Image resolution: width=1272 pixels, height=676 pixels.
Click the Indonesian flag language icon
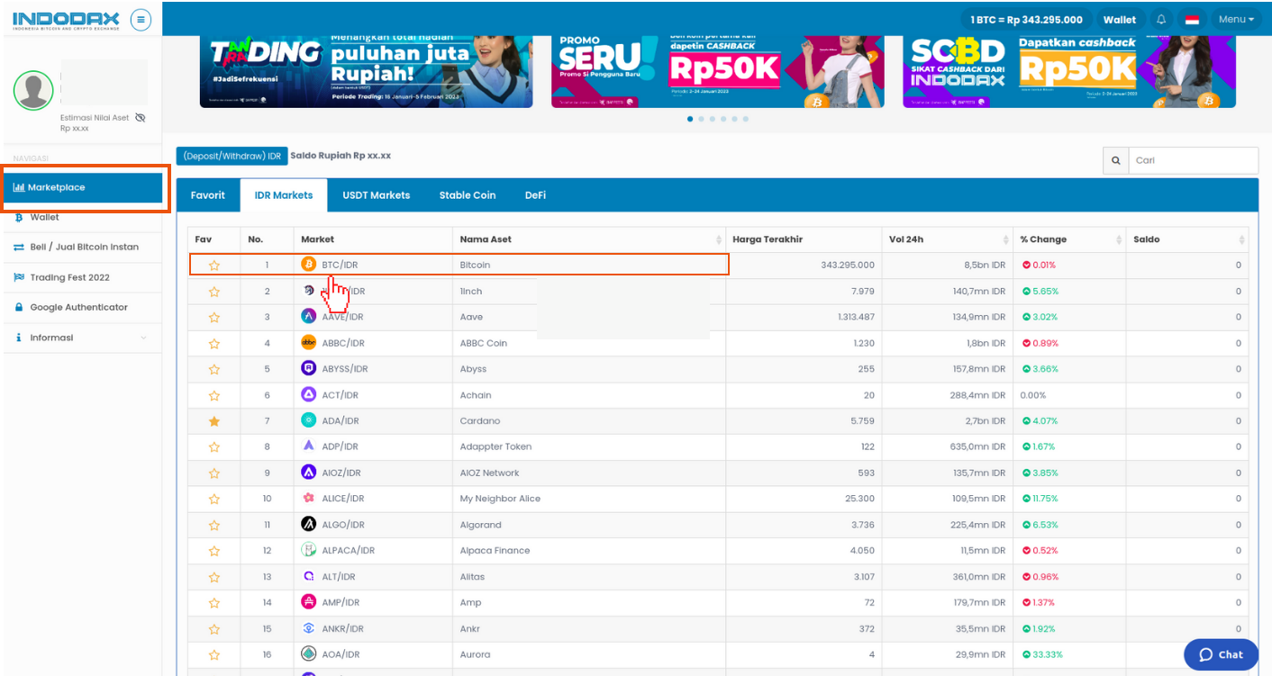(x=1192, y=20)
